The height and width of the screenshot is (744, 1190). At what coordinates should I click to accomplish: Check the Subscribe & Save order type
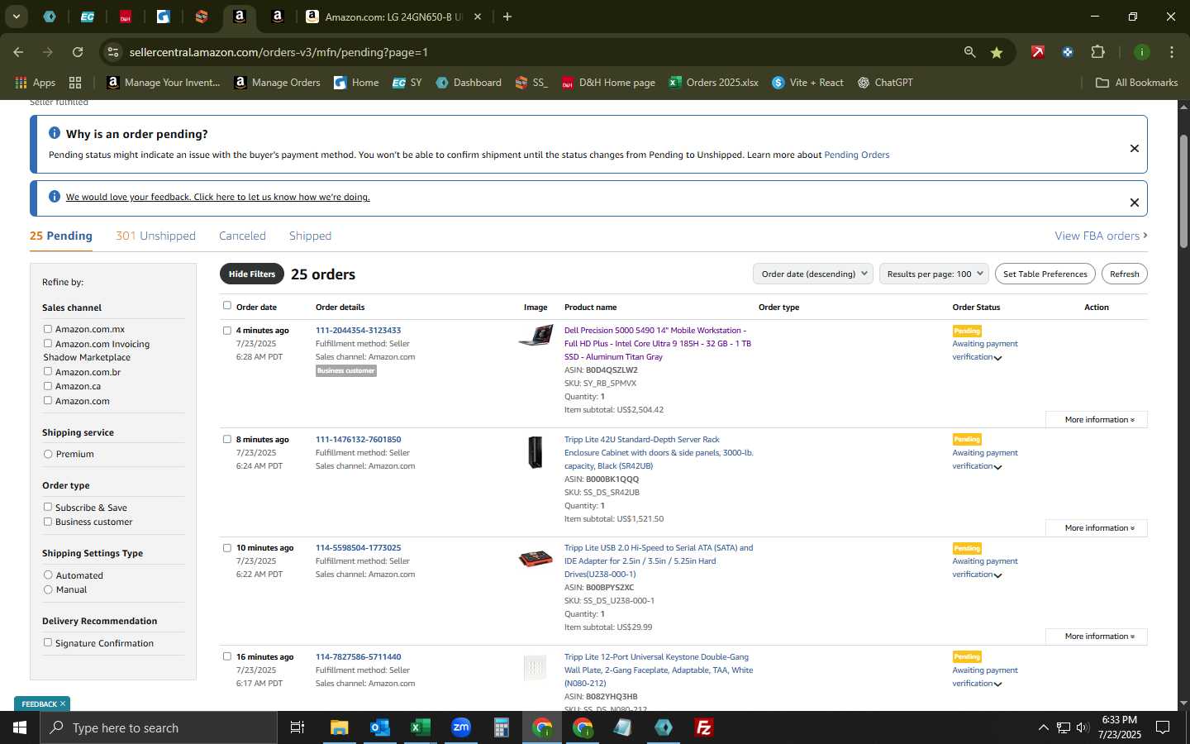[x=48, y=508]
